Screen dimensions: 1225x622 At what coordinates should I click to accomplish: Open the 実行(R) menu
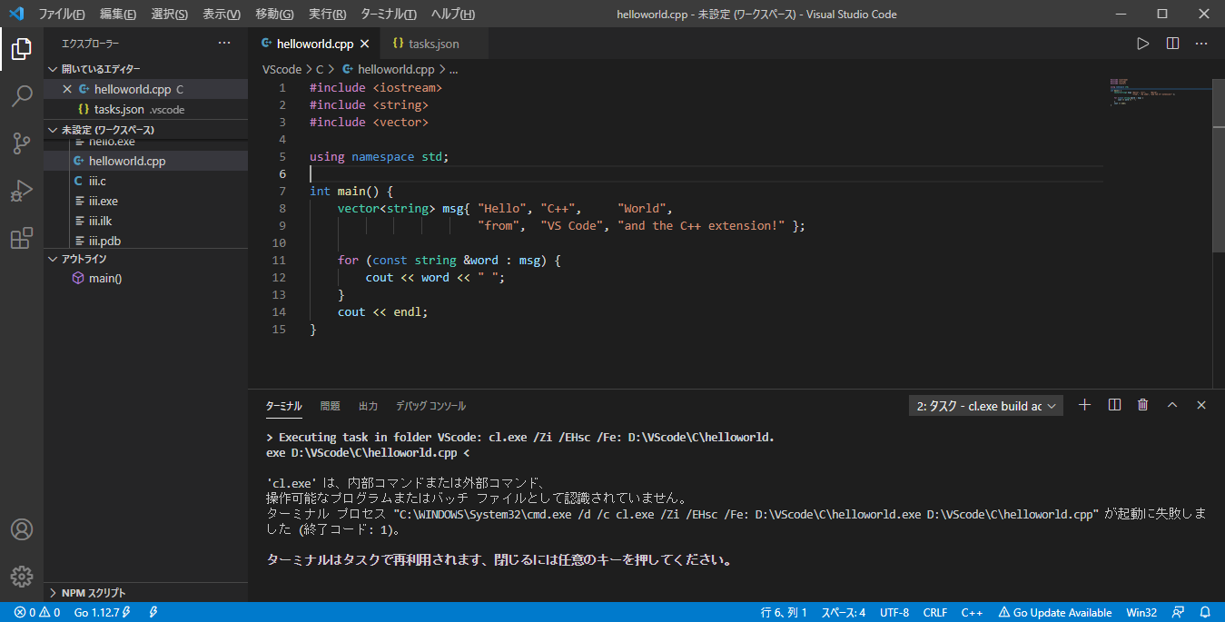pos(327,14)
